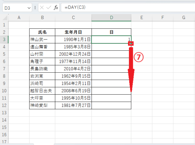Select the cell containing 神山武一

[x=42, y=39]
